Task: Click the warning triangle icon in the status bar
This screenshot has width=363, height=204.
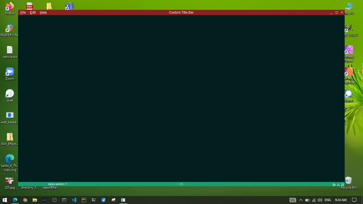Action: [338, 184]
